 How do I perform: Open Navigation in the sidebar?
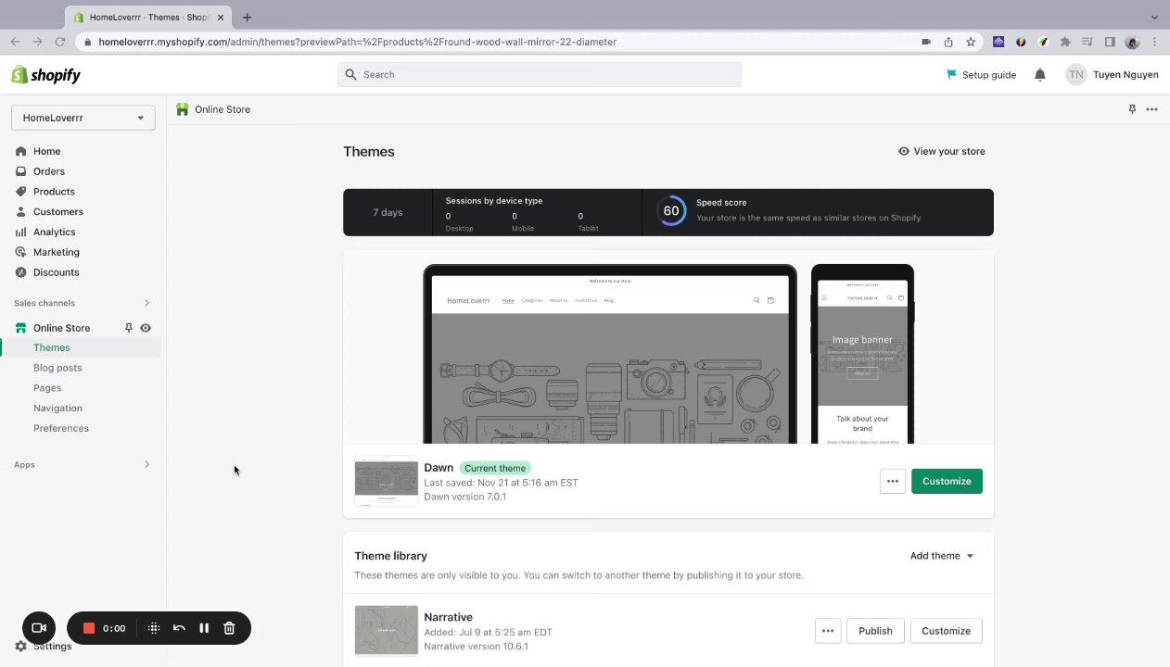point(57,409)
